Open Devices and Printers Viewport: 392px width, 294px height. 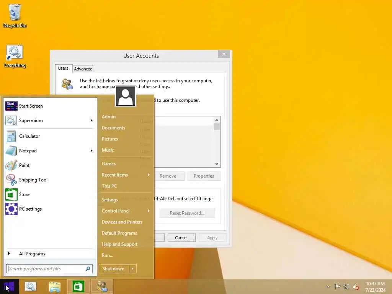click(x=122, y=222)
